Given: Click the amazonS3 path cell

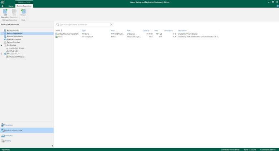Looking at the screenshot, I should click(x=134, y=37).
